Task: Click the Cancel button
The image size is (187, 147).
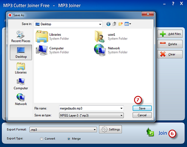Action: click(142, 115)
